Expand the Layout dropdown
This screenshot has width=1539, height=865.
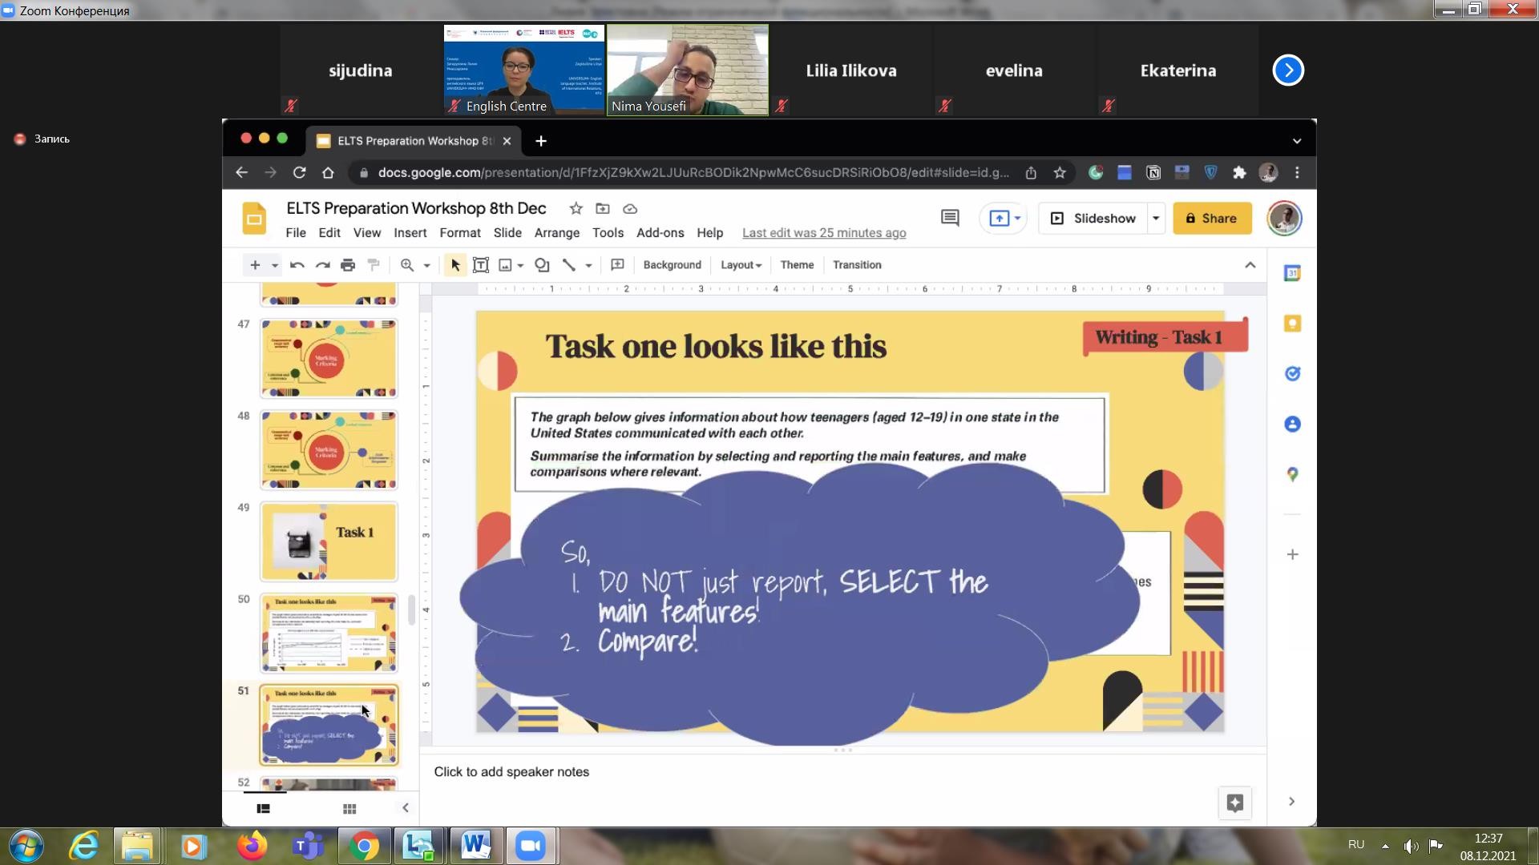[x=741, y=265]
